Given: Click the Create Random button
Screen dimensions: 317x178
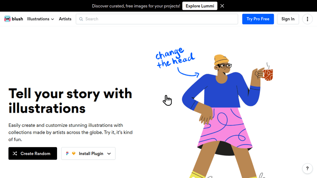Looking at the screenshot, I should pos(33,154).
